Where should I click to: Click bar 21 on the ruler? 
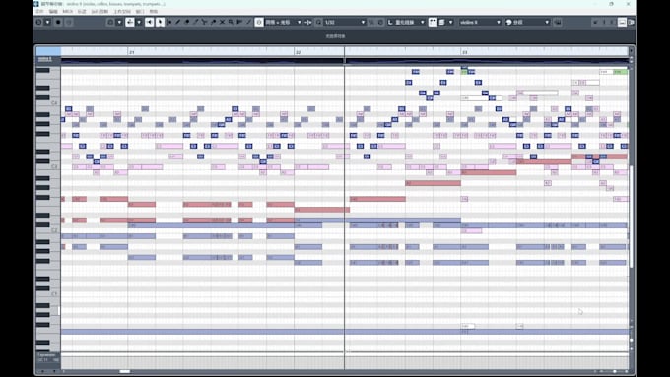pos(132,52)
